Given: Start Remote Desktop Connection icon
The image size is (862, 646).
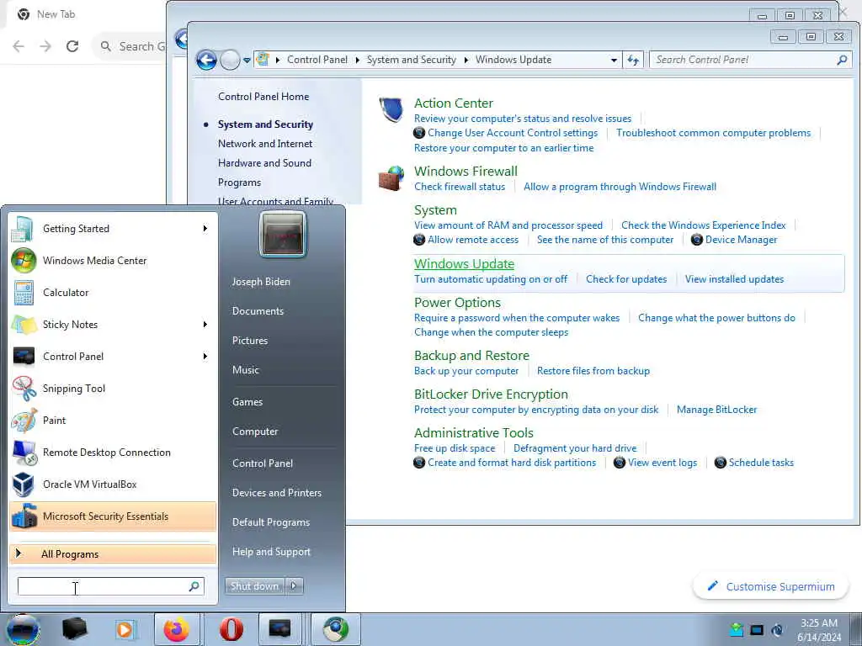Looking at the screenshot, I should [23, 452].
